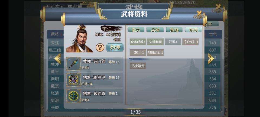Image resolution: width=260 pixels, height=117 pixels.
Task: Select the 丧门剑 sword weapon icon
Action: (73, 64)
